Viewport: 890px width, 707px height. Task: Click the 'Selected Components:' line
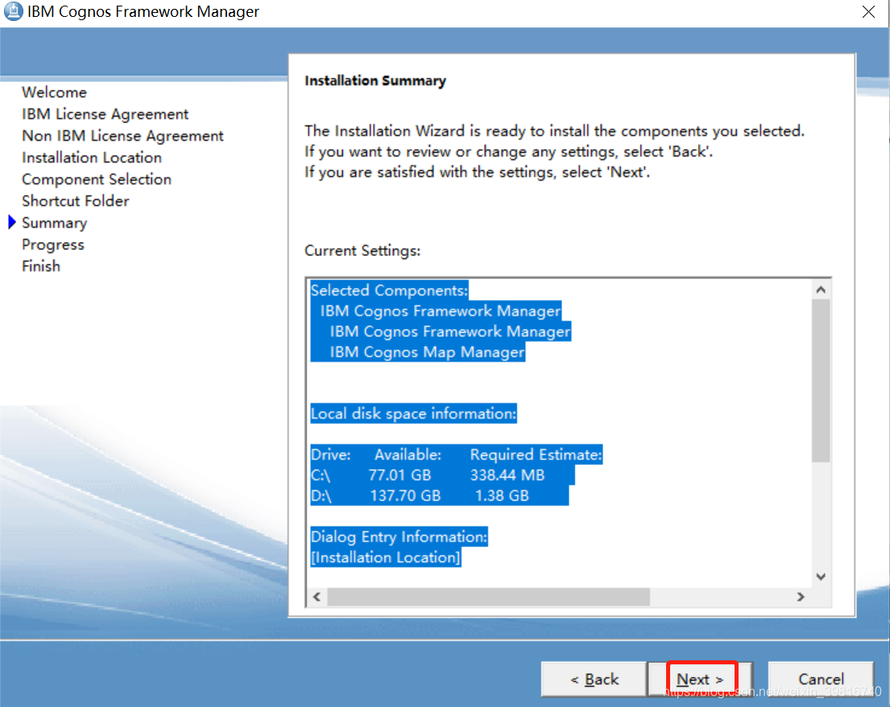(389, 291)
